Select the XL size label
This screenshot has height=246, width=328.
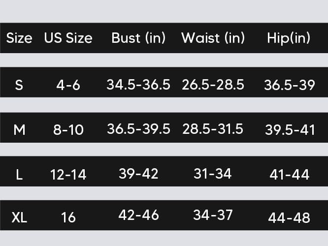tap(19, 217)
